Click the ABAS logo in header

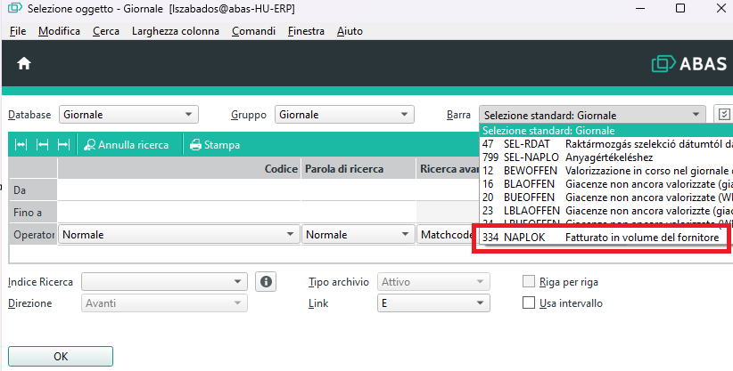click(689, 63)
